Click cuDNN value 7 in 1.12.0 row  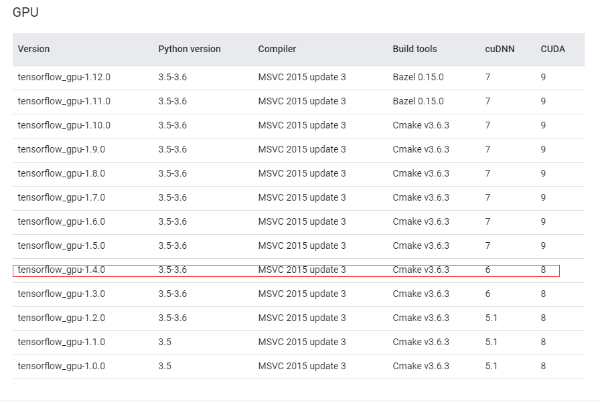point(488,77)
